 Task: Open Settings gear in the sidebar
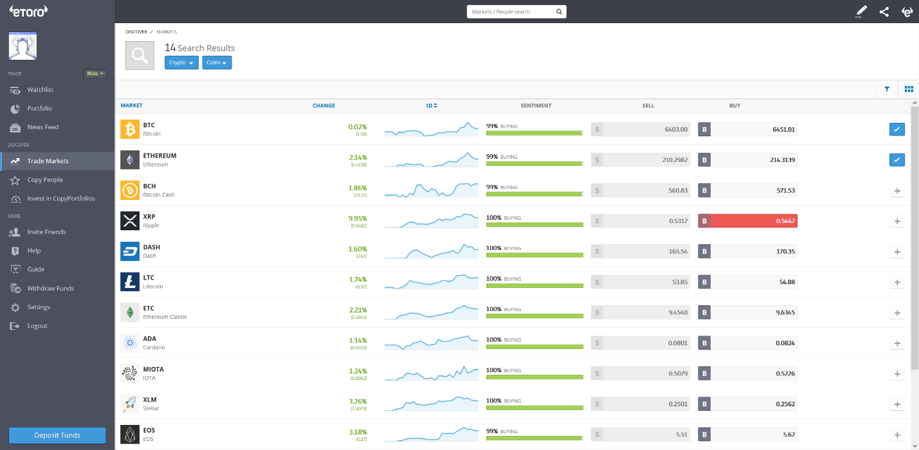coord(15,307)
